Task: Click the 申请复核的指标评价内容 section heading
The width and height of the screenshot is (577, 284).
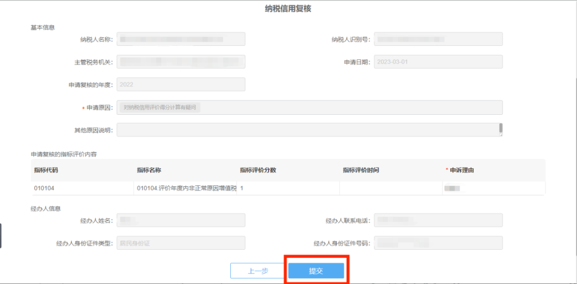Action: click(x=64, y=154)
